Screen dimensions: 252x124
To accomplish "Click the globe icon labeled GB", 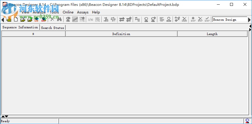I will click(37, 19).
